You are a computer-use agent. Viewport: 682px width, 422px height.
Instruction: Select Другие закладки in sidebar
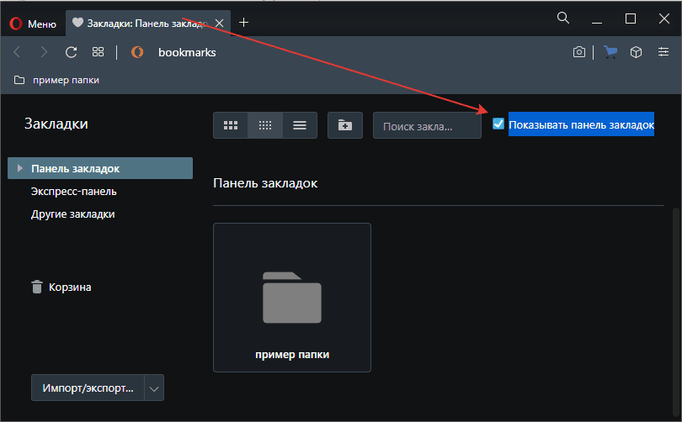point(72,214)
